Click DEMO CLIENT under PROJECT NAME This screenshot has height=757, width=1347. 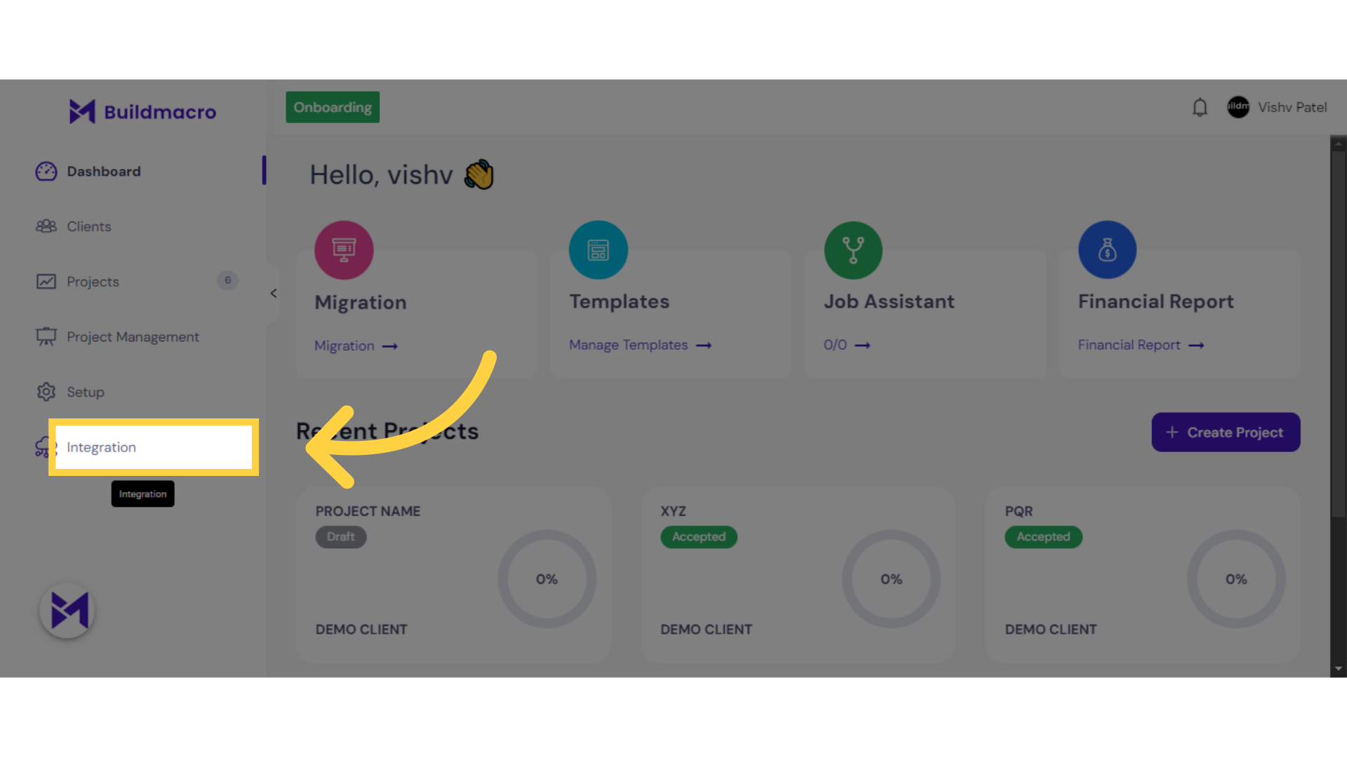[361, 629]
